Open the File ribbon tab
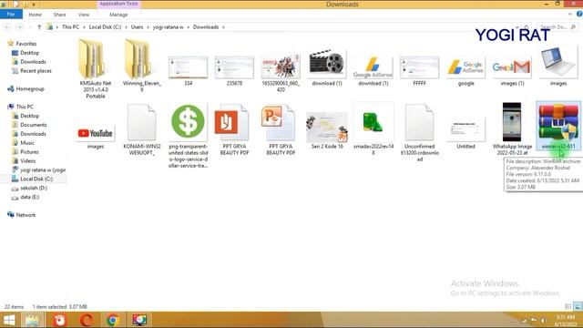 [11, 15]
